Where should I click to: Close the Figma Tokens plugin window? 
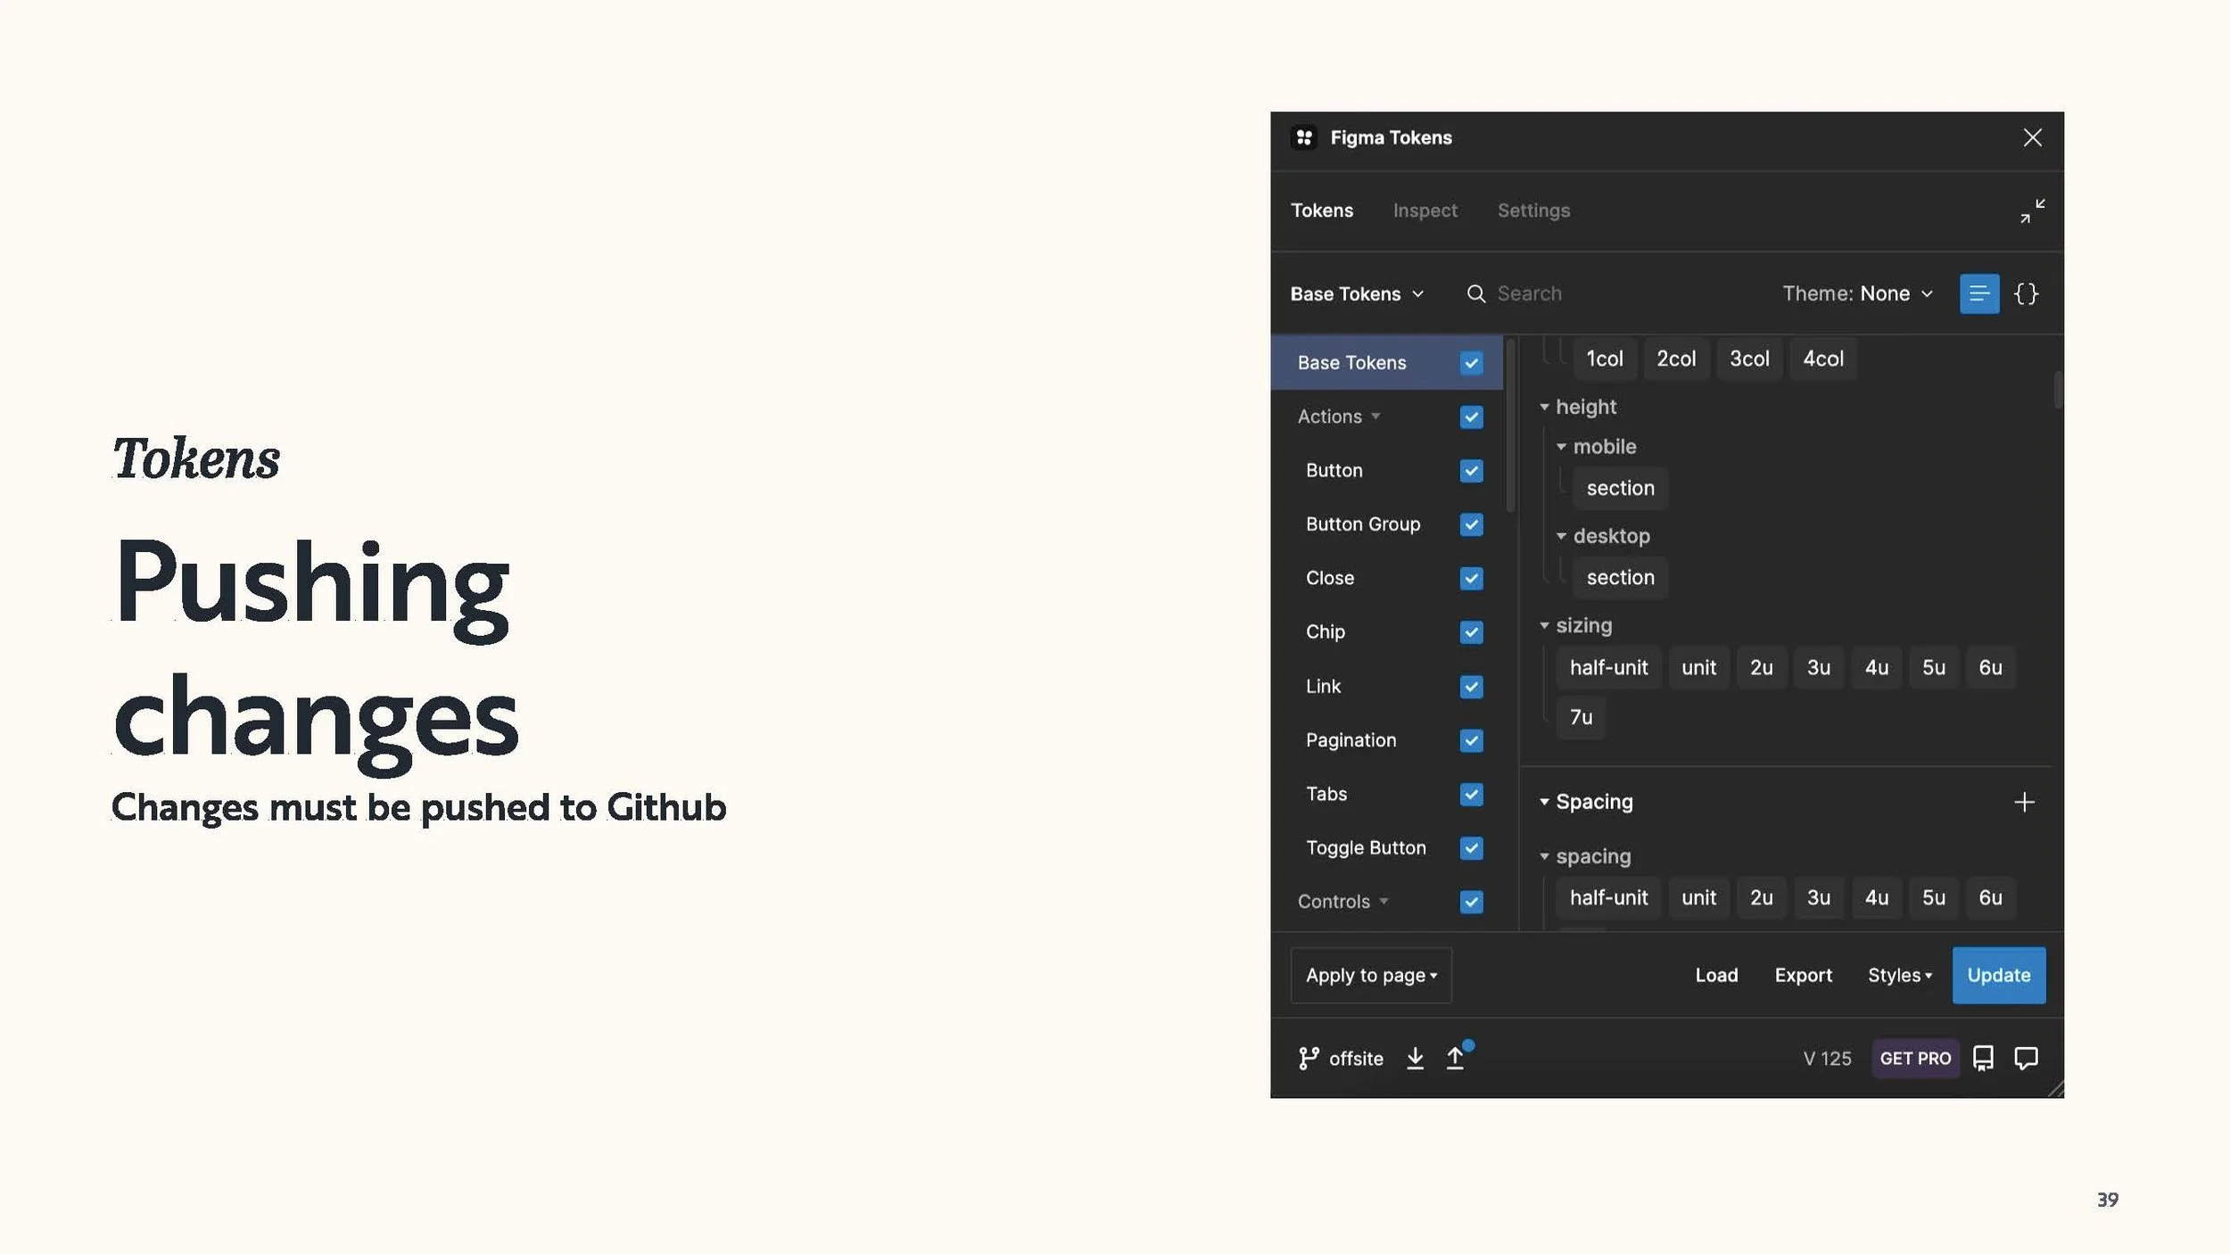2032,137
